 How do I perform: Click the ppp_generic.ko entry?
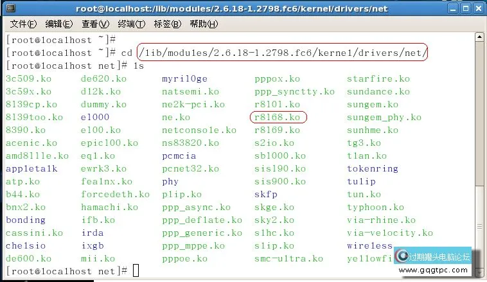(202, 233)
